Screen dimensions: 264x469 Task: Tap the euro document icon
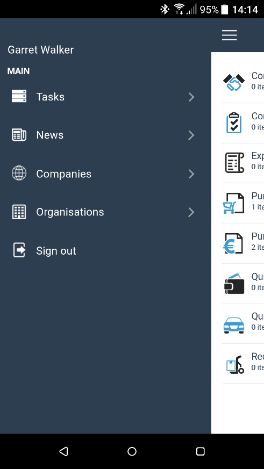[x=233, y=243]
